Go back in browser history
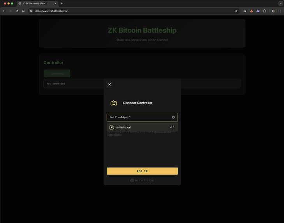284x223 pixels. point(4,11)
